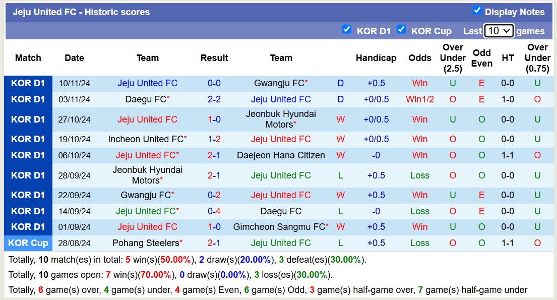Screen dimensions: 557x300
Task: Click the Handicap column header
Action: tap(376, 58)
